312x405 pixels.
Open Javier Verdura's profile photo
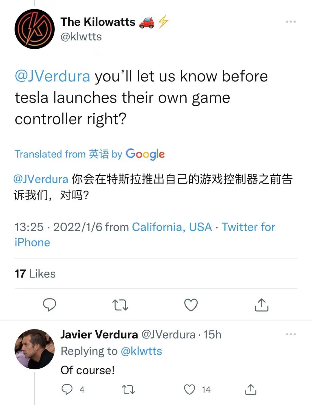coord(35,349)
